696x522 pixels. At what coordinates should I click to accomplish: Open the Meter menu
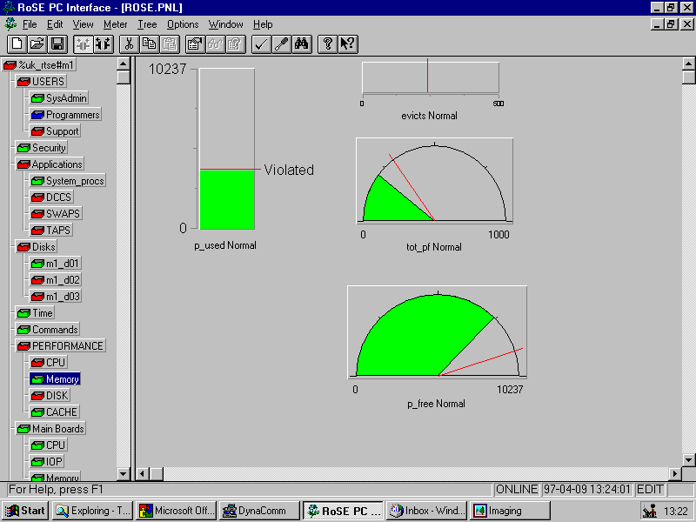(x=115, y=24)
